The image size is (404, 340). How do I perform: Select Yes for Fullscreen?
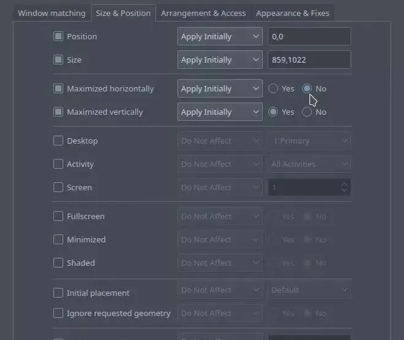(273, 217)
